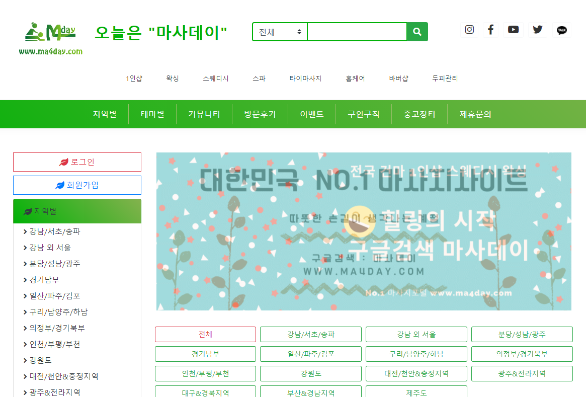Select the red 전체 region filter
This screenshot has height=397, width=586.
pos(205,335)
